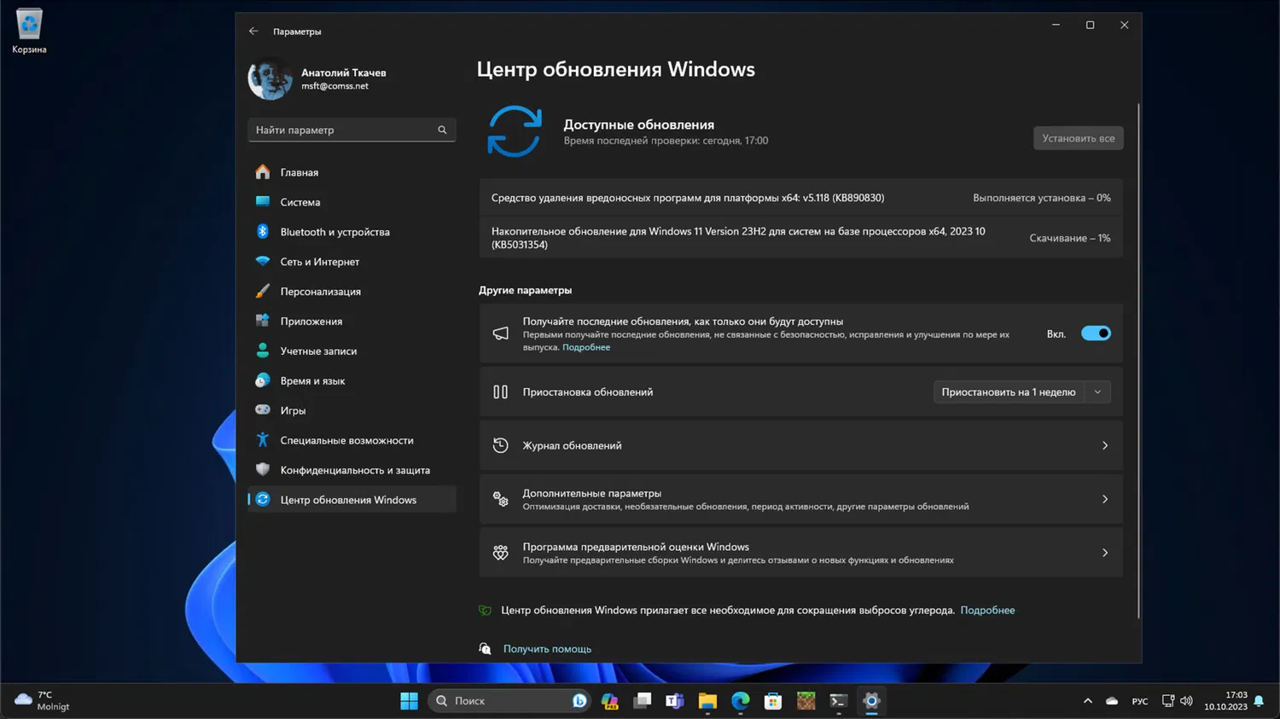Click the Minecraft block taskbar icon

[806, 701]
